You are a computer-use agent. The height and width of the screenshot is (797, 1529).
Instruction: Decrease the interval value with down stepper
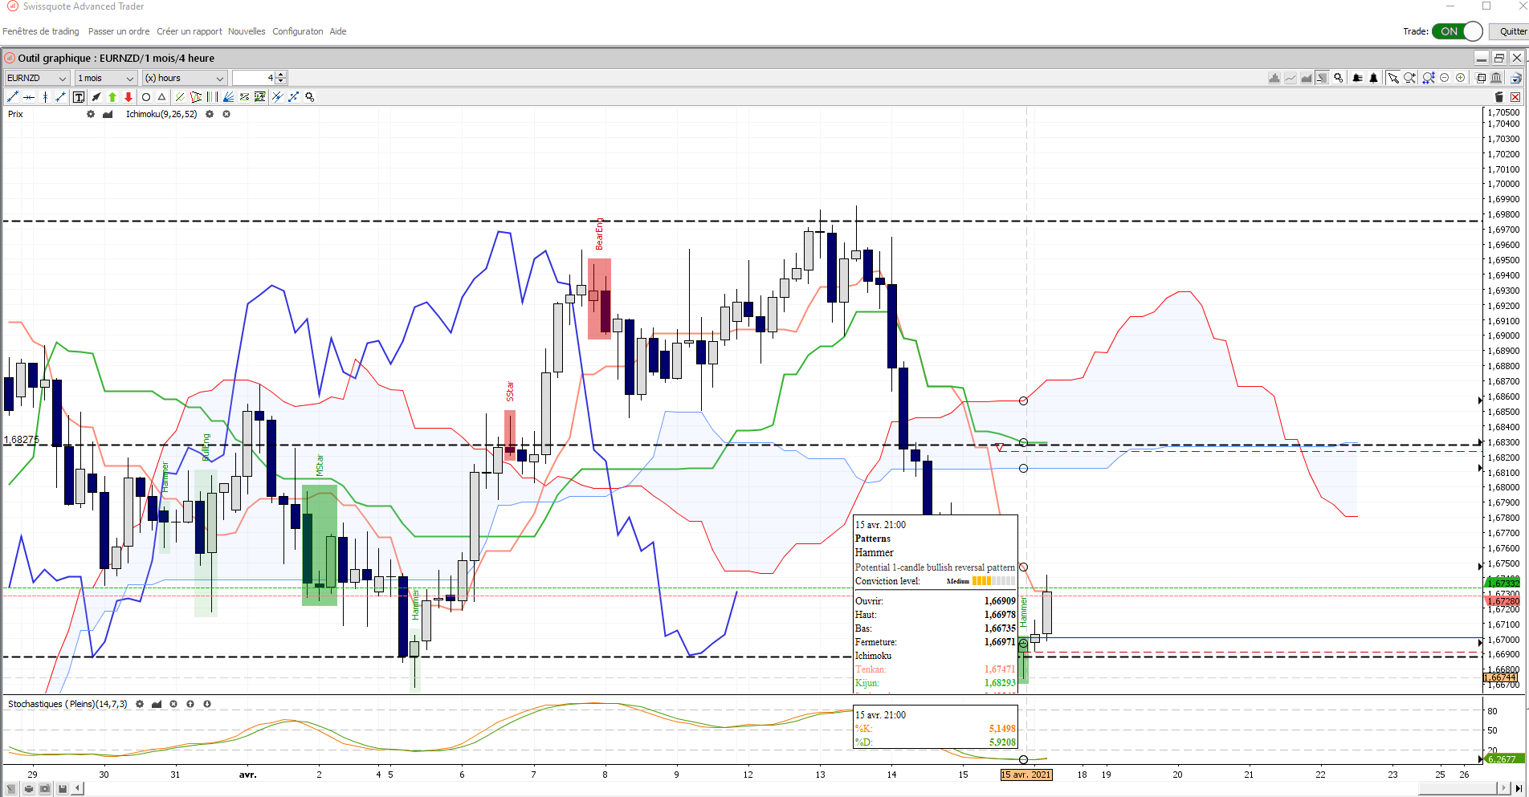(281, 81)
